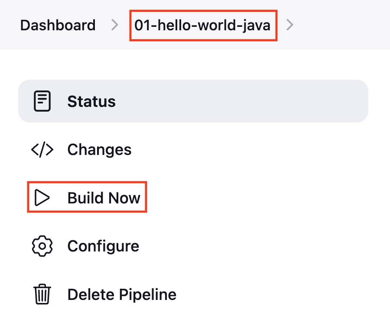Open the Configure text link

click(103, 246)
